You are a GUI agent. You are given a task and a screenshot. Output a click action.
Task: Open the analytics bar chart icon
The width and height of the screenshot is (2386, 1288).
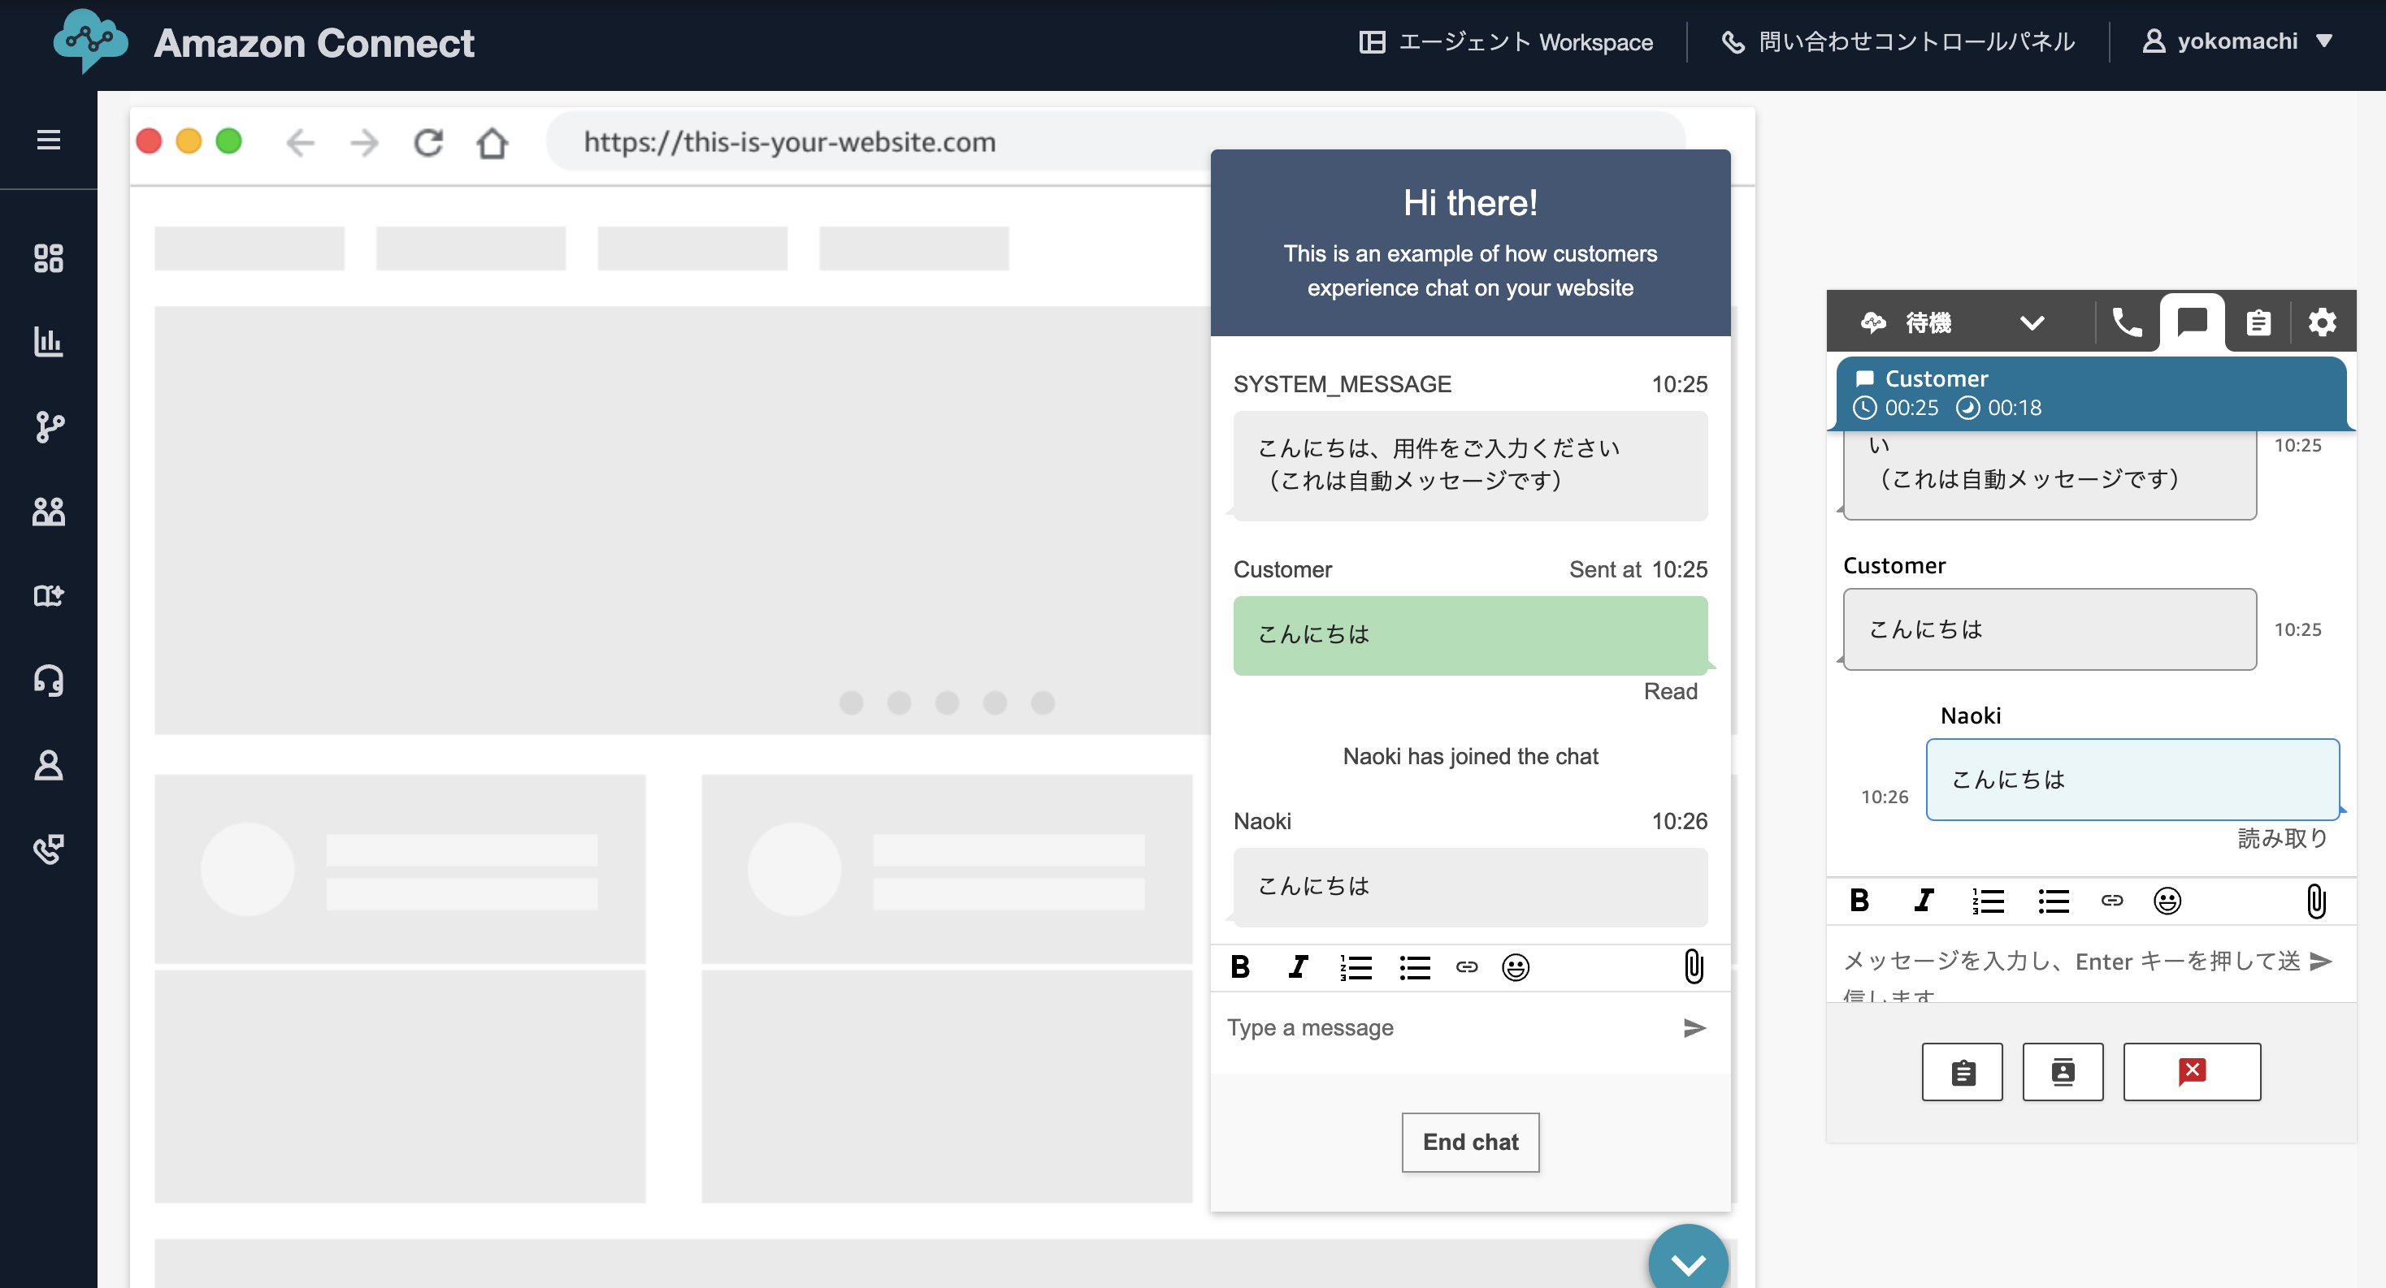[x=48, y=341]
